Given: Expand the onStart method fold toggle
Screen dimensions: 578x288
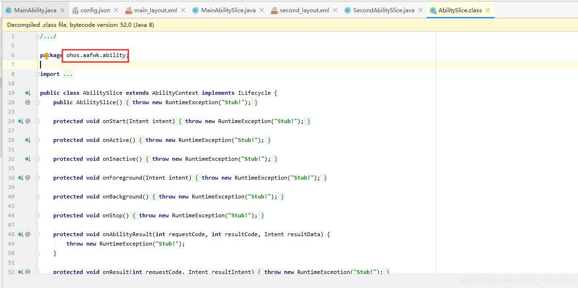Looking at the screenshot, I should tap(37, 121).
